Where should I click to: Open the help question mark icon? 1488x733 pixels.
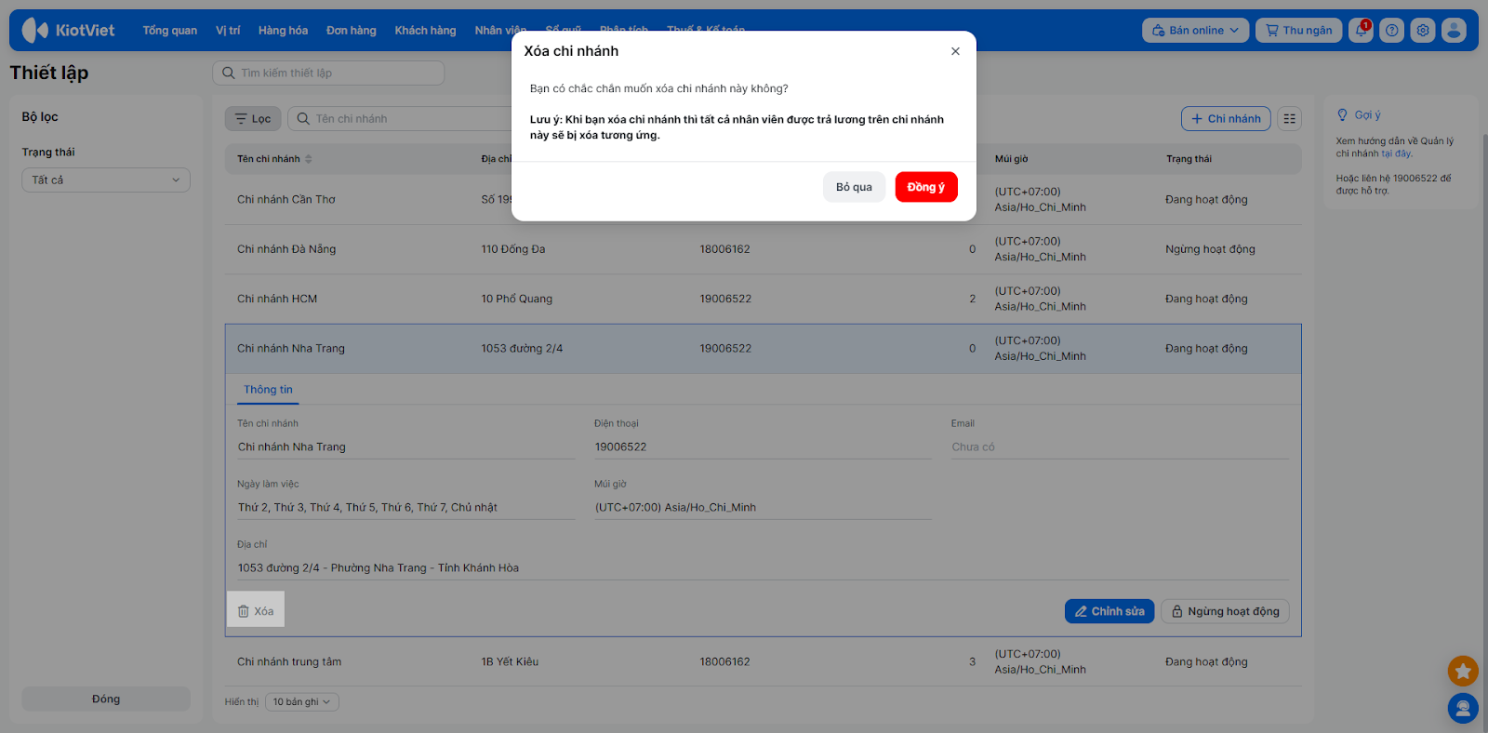pos(1391,31)
